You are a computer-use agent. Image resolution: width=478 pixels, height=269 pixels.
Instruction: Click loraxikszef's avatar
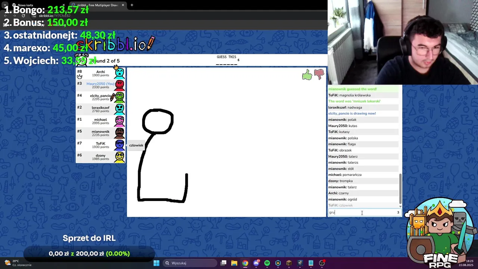[119, 109]
